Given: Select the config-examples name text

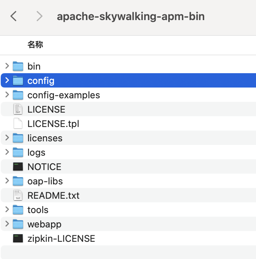Looking at the screenshot, I should [x=64, y=95].
